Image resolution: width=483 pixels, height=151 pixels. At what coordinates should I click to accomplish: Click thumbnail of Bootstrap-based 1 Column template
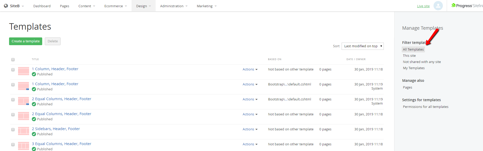[x=24, y=86]
